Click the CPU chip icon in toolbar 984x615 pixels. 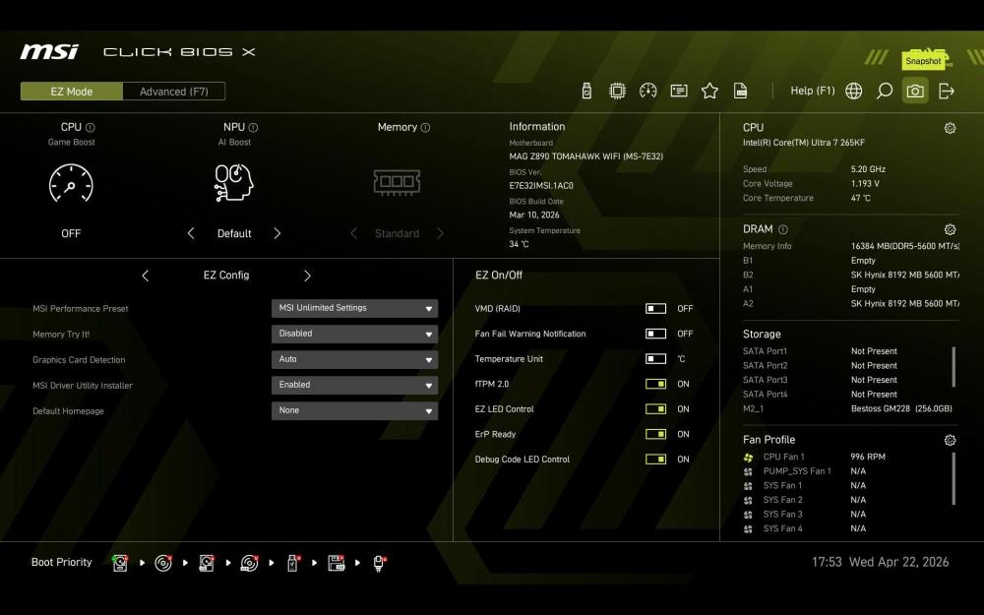(617, 91)
